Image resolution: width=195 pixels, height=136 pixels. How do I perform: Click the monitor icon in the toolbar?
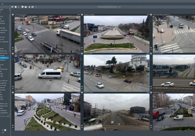point(22,7)
